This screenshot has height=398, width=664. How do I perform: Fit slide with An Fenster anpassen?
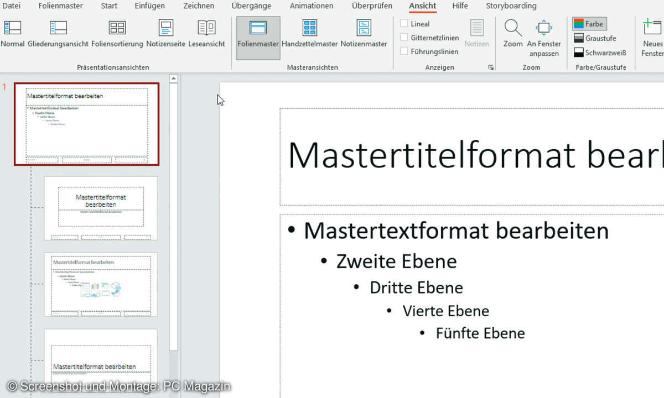544,39
